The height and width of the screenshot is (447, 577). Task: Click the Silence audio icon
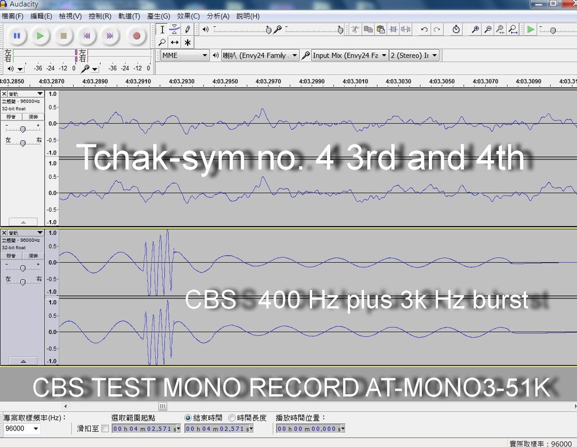(x=406, y=29)
